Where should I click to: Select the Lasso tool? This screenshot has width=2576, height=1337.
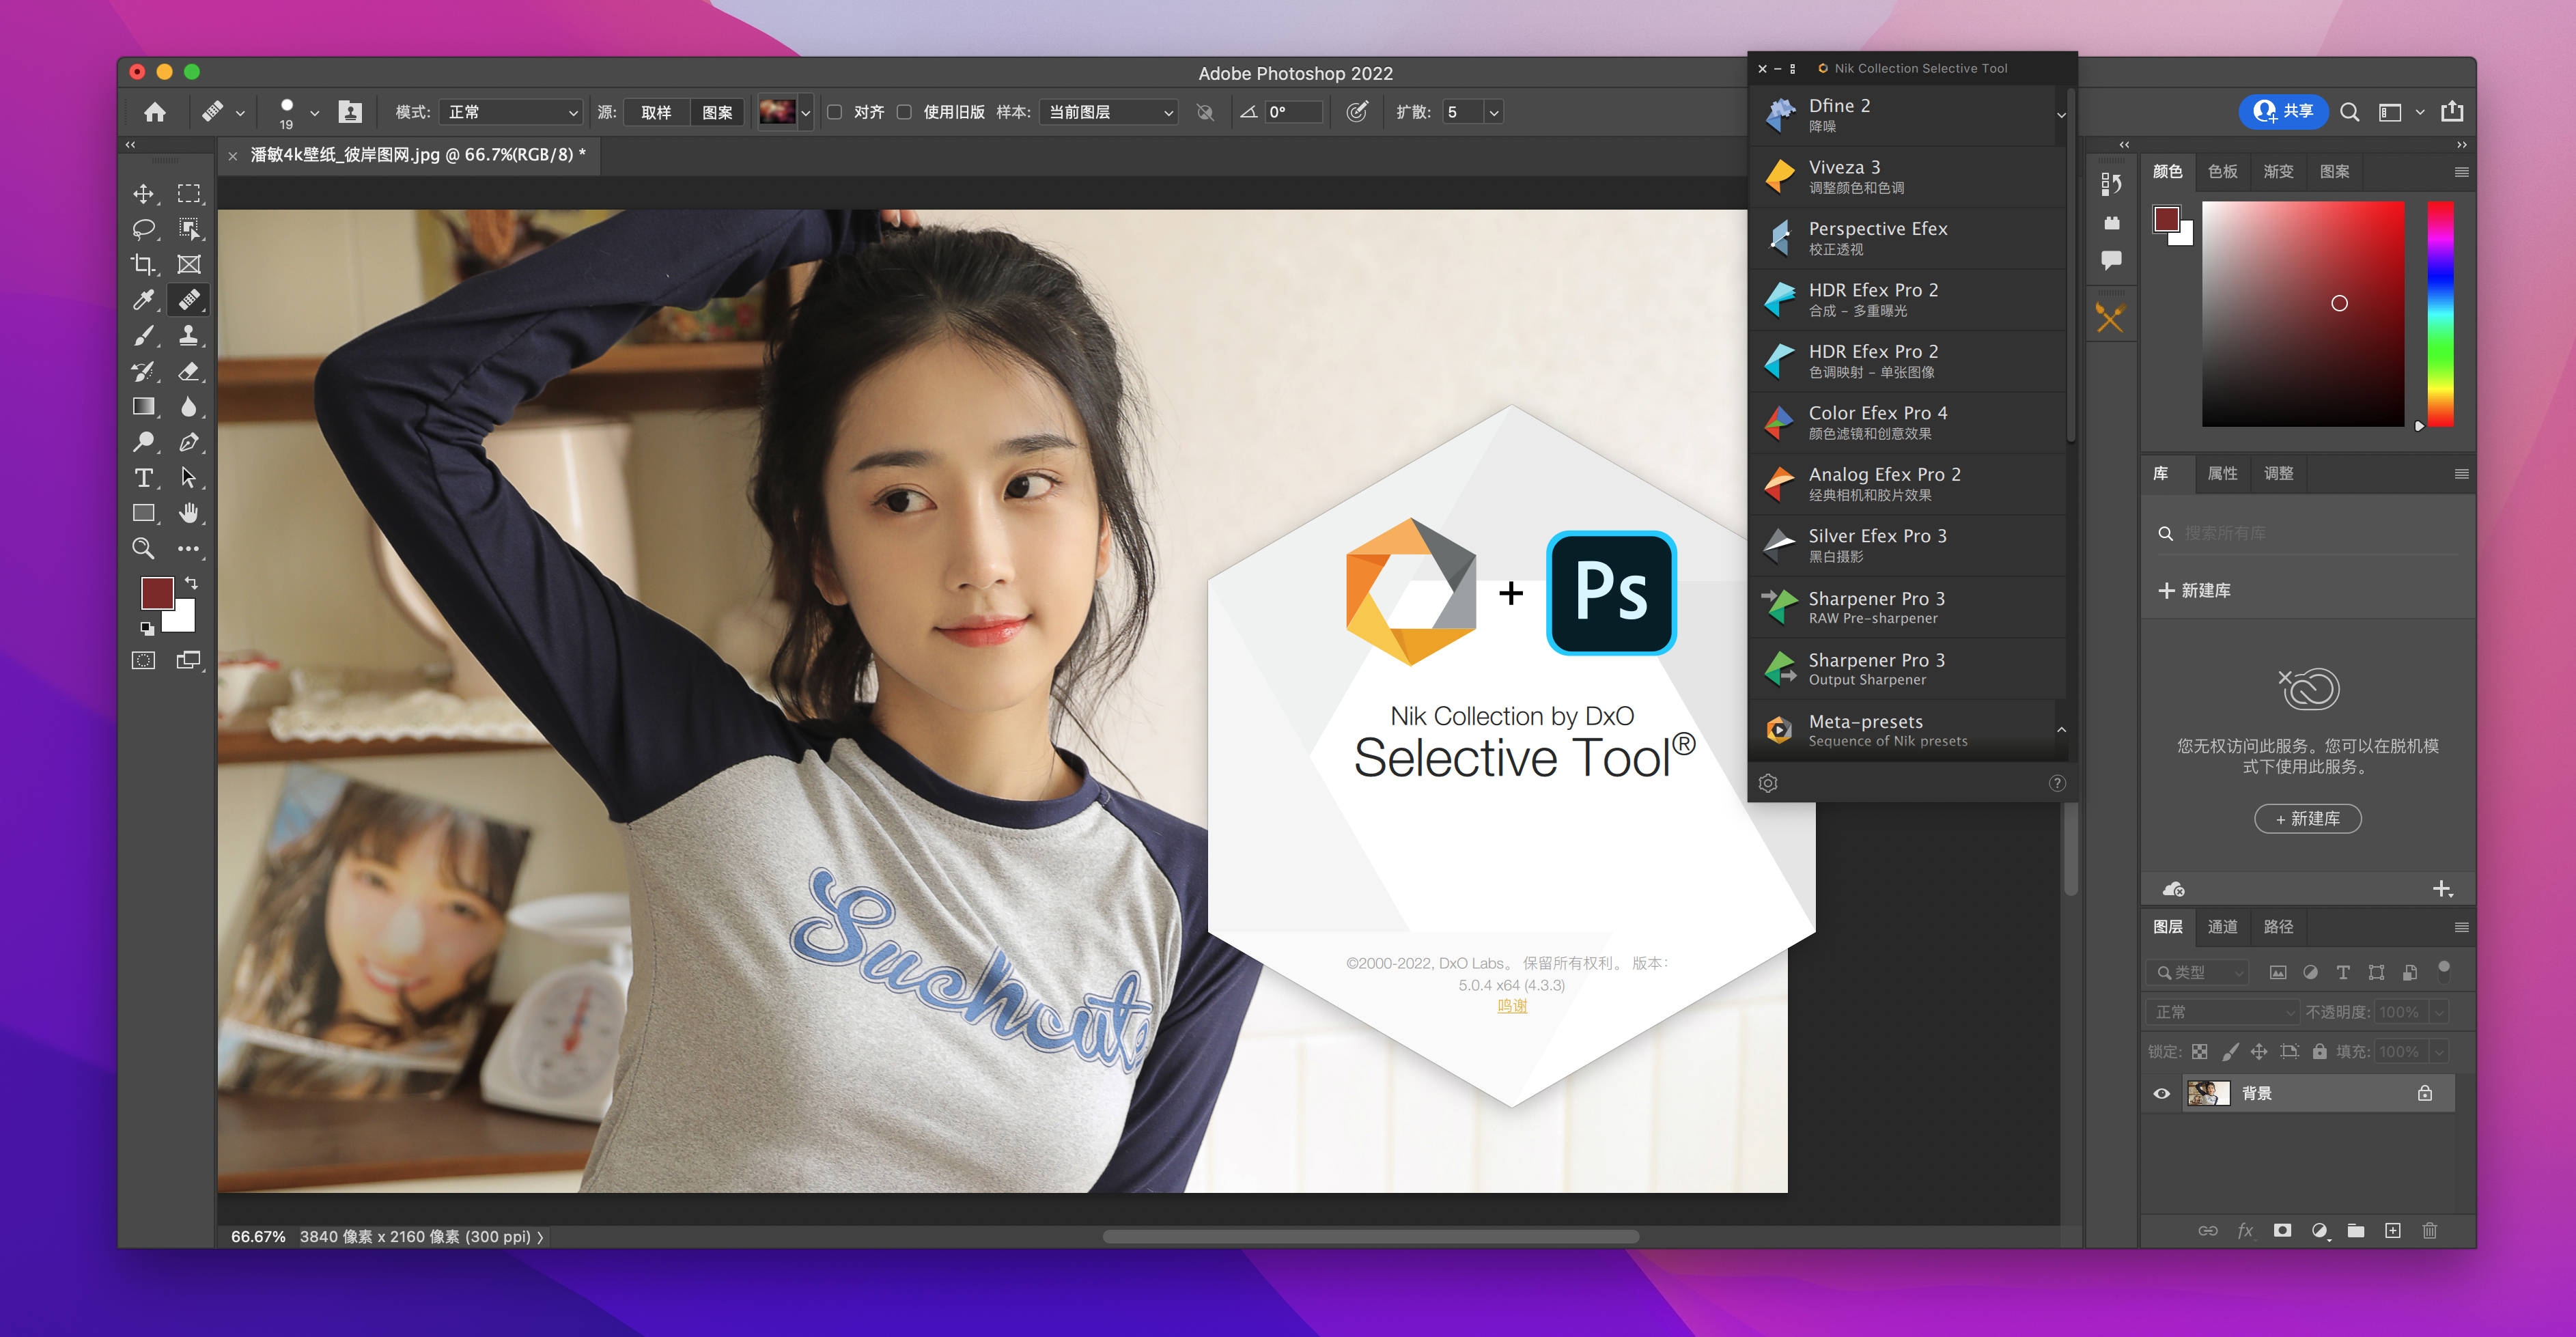pyautogui.click(x=143, y=229)
